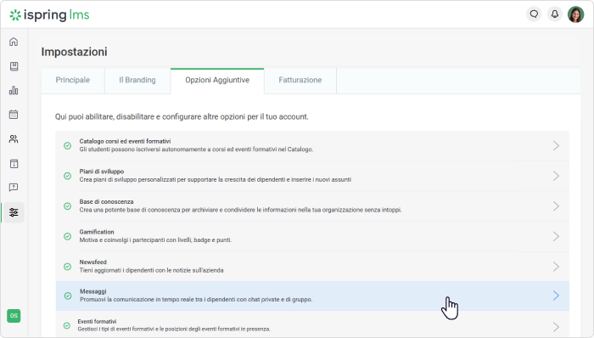Open the help question bubble icon
Screen dimensions: 594x338
point(14,188)
